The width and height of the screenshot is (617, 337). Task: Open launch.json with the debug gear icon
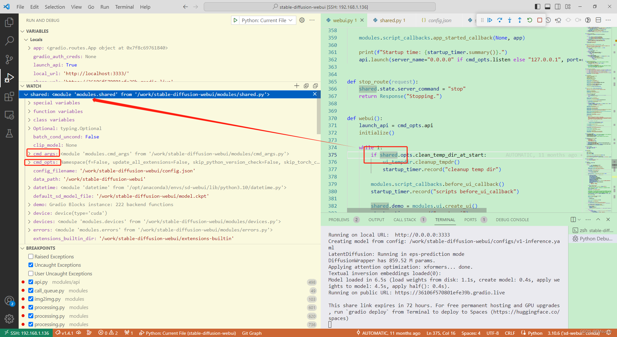point(302,20)
